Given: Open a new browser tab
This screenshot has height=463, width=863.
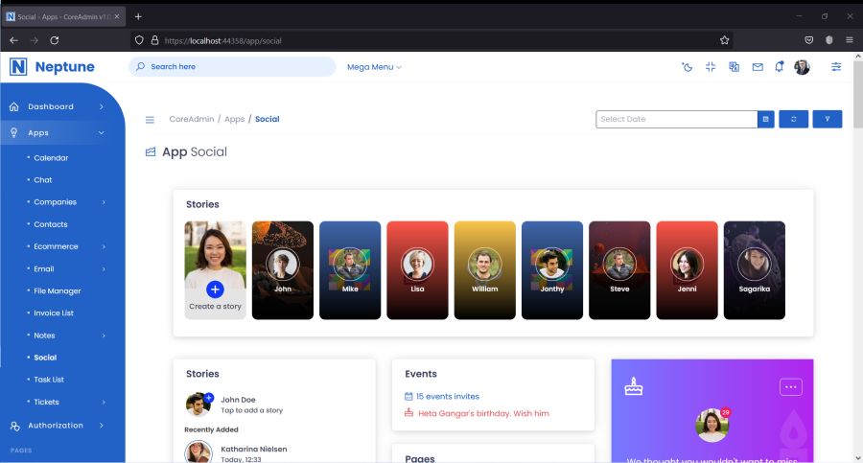Looking at the screenshot, I should coord(138,16).
